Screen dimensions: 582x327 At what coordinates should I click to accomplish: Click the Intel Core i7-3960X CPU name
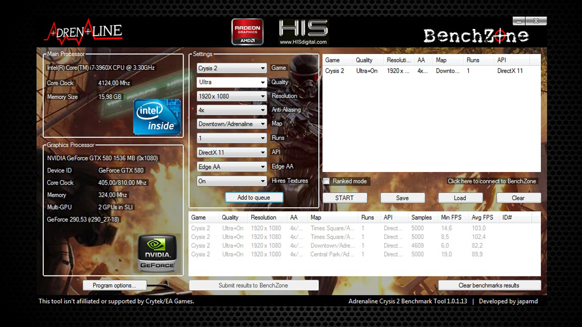[x=101, y=68]
